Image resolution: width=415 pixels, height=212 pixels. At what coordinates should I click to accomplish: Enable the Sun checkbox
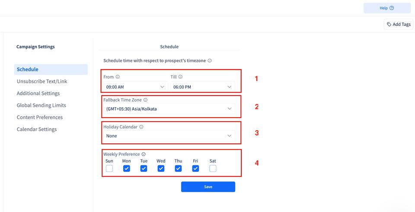point(109,168)
